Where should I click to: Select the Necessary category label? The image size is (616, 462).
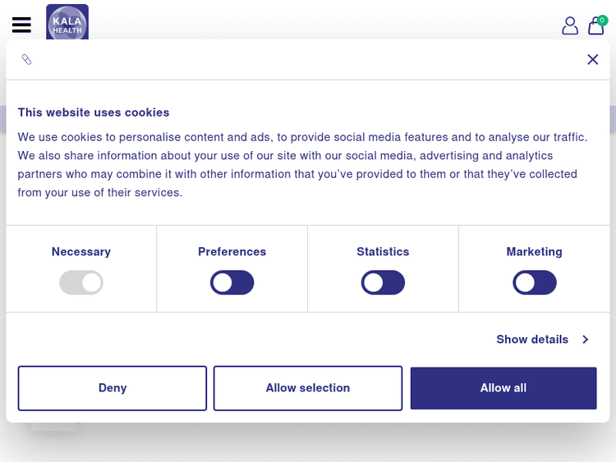(x=81, y=252)
